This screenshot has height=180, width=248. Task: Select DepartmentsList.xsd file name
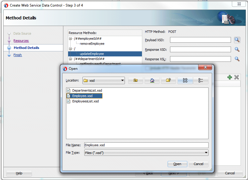[87, 90]
